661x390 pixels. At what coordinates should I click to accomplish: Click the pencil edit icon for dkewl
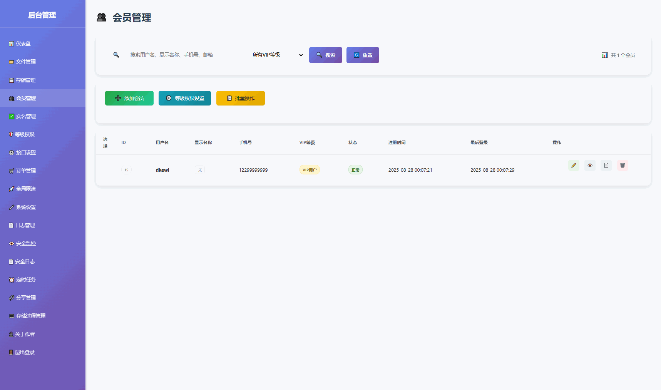574,166
